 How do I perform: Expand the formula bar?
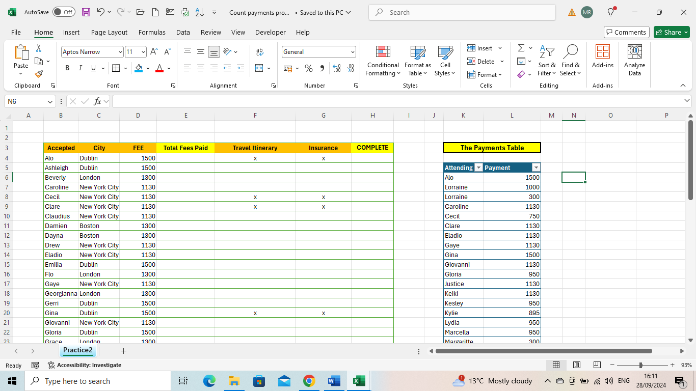[687, 101]
